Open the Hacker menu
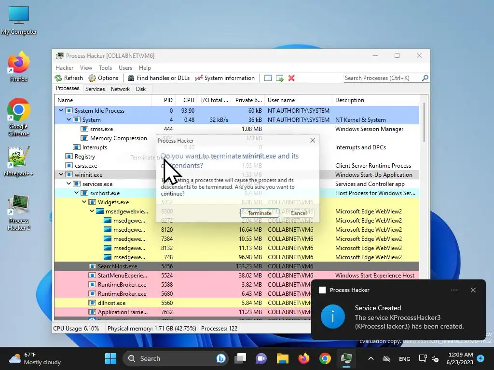Viewport: 494px width, 370px height. (64, 67)
